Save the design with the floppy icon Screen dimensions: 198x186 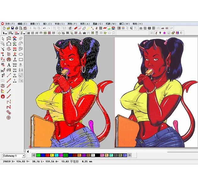click(x=12, y=28)
